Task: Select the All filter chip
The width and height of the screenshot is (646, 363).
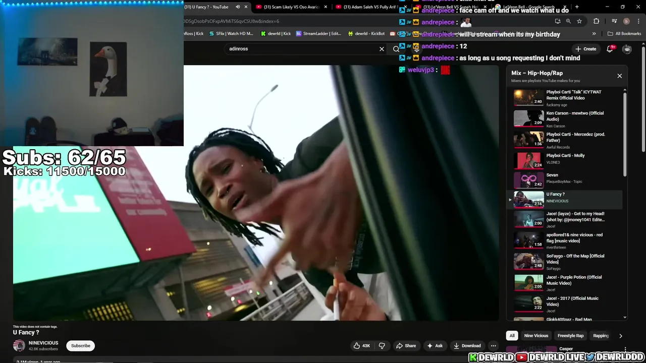Action: 512,336
